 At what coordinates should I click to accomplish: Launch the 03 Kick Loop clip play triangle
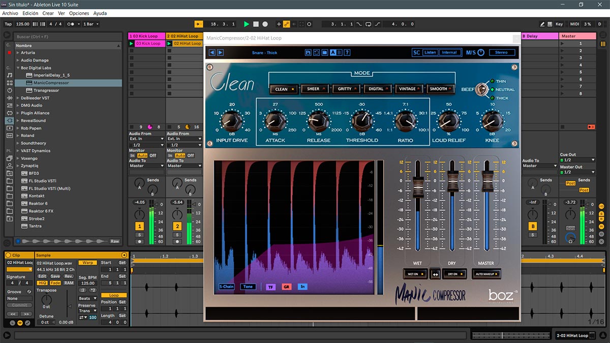tap(132, 44)
